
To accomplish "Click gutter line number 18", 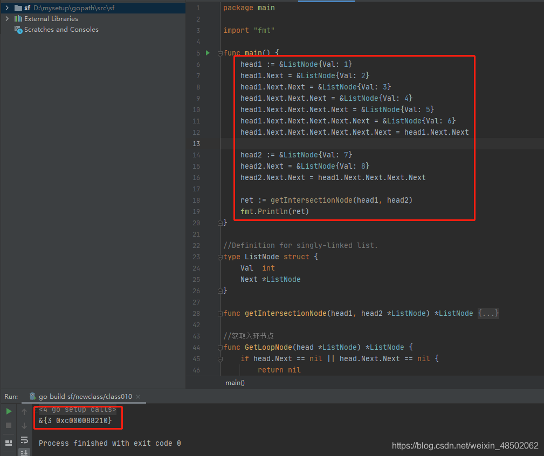I will [x=196, y=201].
